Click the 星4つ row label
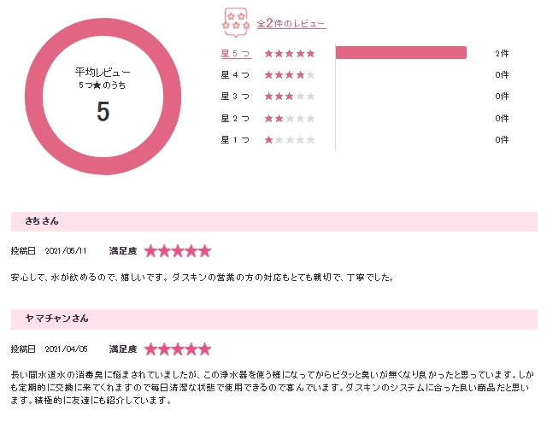This screenshot has height=422, width=547. click(x=235, y=74)
